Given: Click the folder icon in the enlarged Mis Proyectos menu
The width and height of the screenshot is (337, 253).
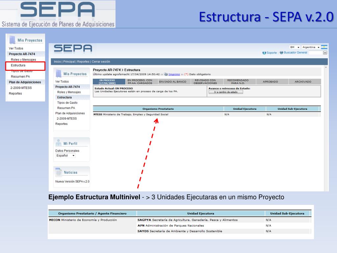Looking at the screenshot, I should click(x=13, y=40).
